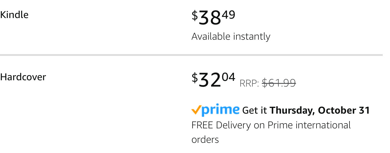Click the bold Thursday, October 31 date
This screenshot has height=153, width=390.
click(x=320, y=110)
